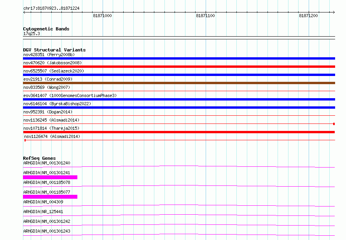The image size is (346, 240).
Task: Click the red bar under nsv1071814
Action: point(179,132)
